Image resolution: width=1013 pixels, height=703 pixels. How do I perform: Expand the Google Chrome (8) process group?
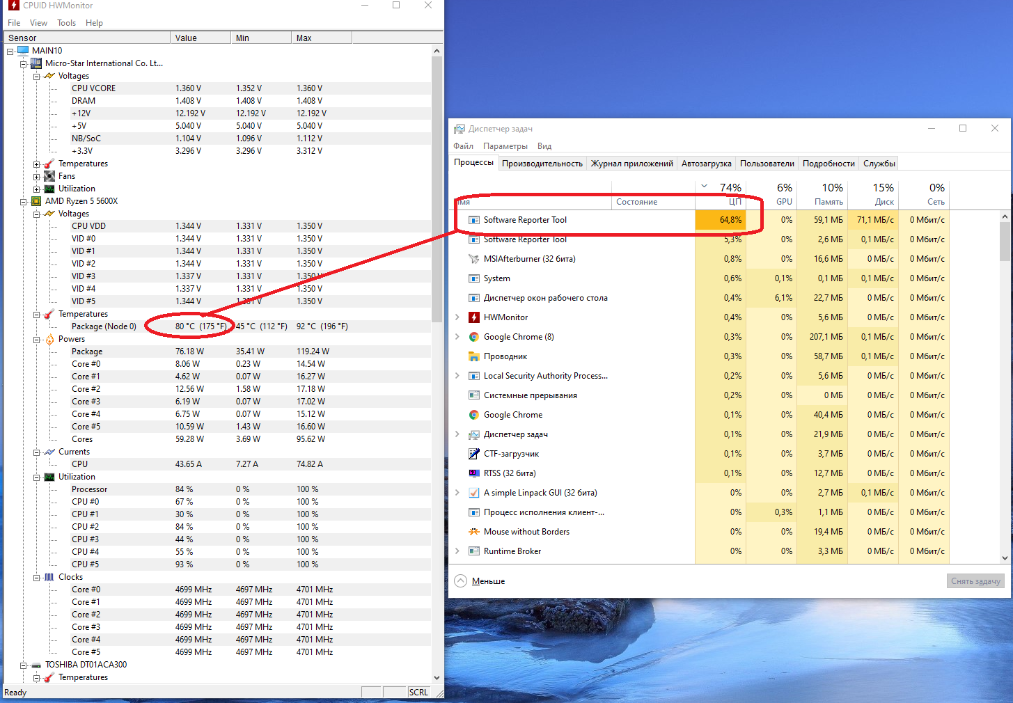457,337
